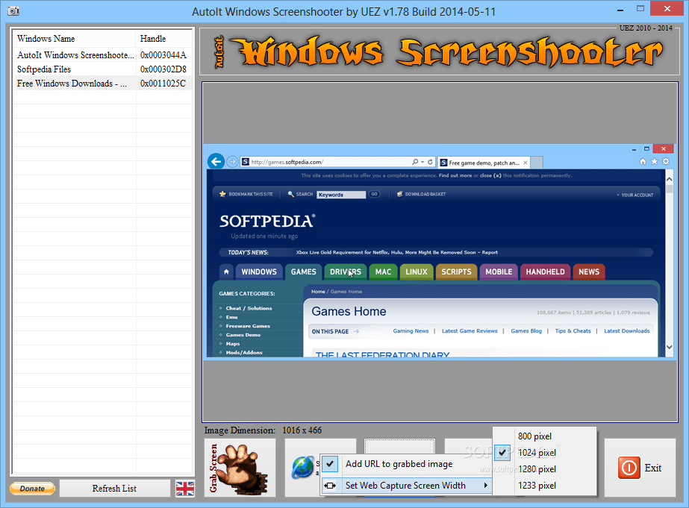
Task: Click the Handle column header
Action: tap(164, 39)
